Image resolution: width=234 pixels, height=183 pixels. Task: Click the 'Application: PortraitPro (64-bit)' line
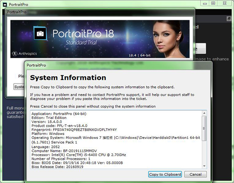click(59, 114)
